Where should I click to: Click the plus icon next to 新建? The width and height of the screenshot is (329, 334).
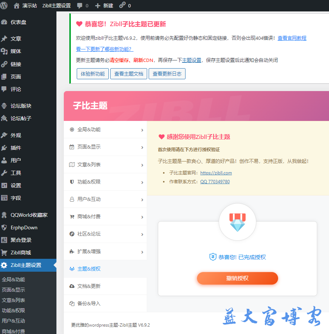98,6
